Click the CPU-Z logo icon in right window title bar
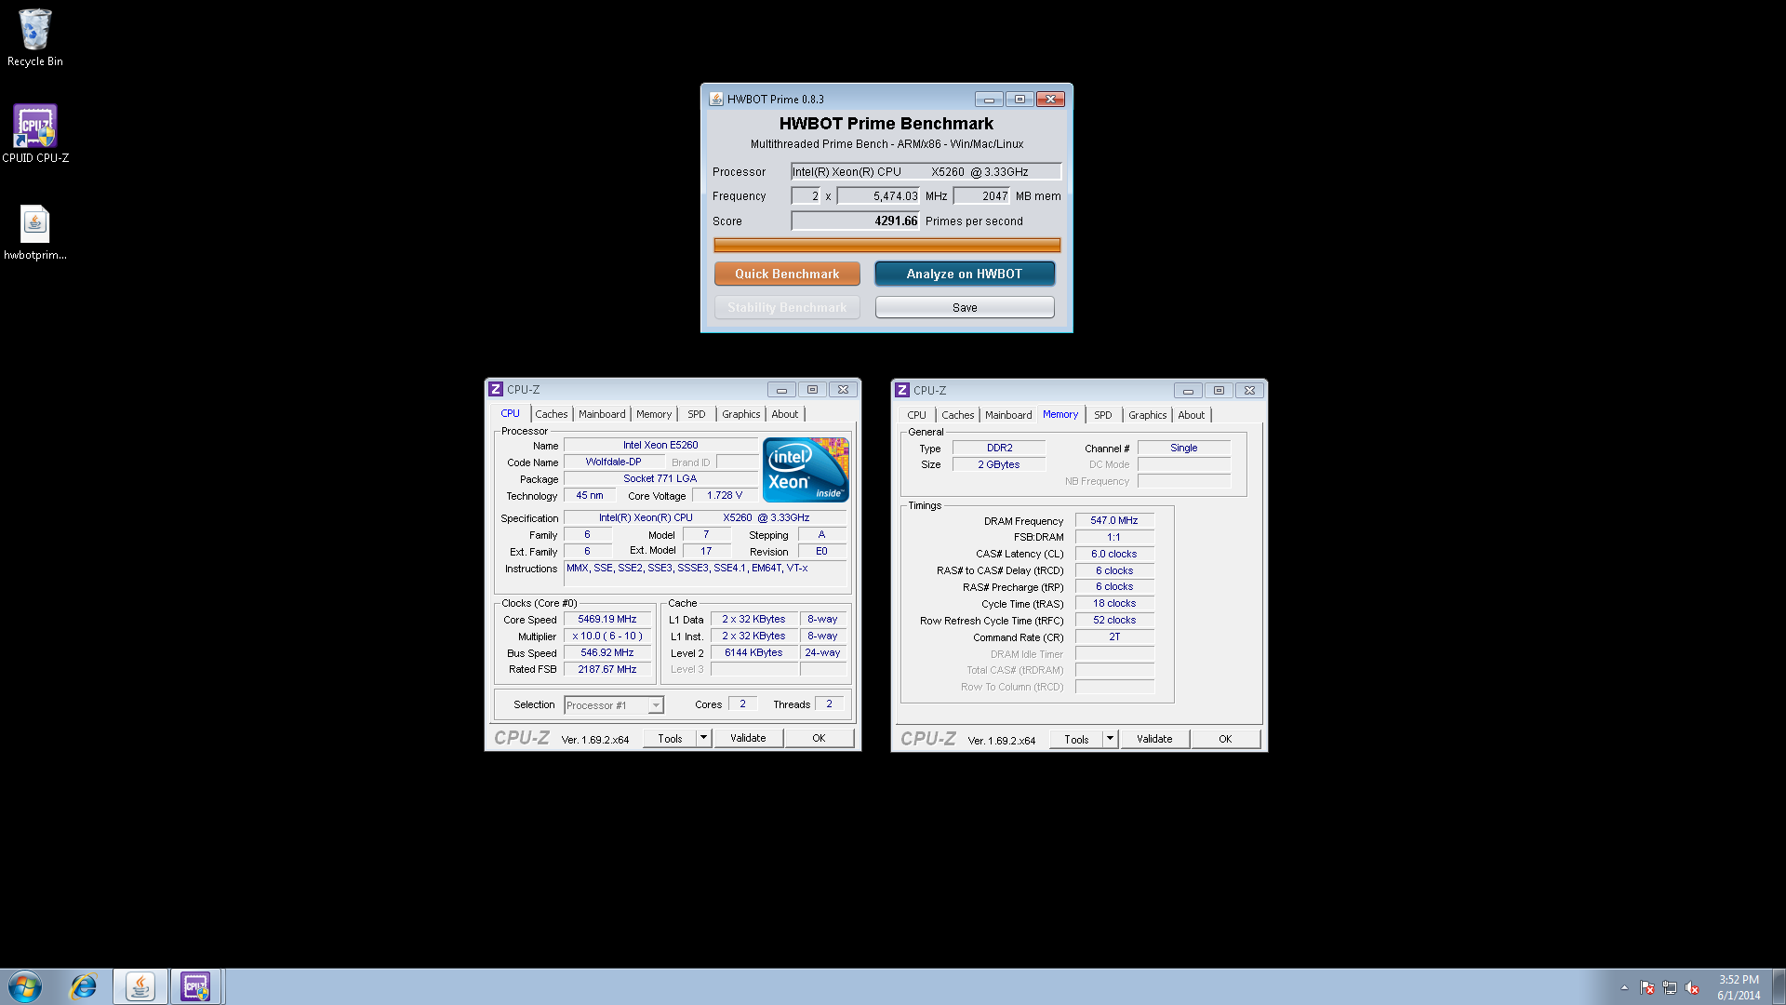 (902, 390)
